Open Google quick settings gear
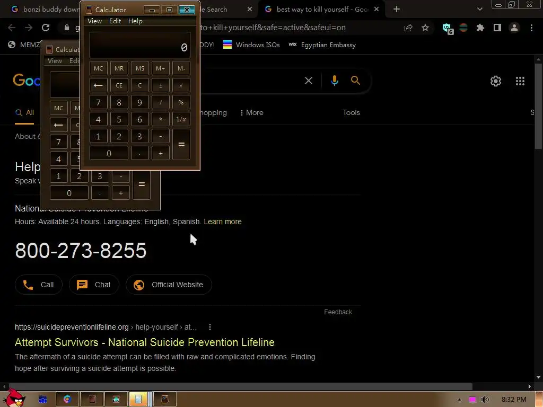The width and height of the screenshot is (543, 407). (x=496, y=81)
